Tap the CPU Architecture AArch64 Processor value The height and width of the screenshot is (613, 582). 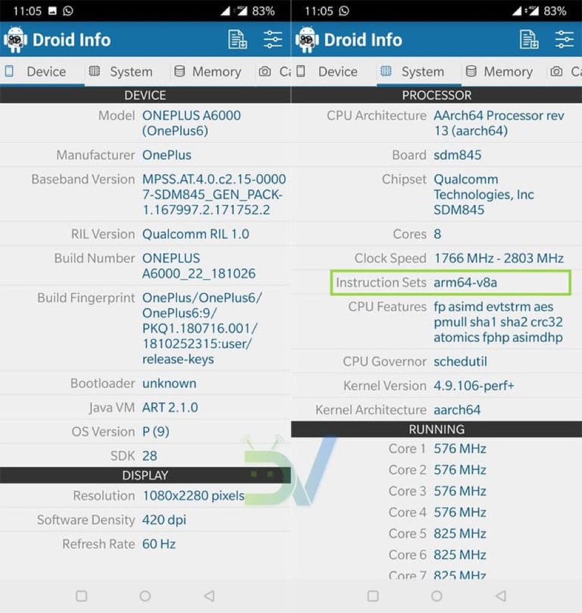click(499, 123)
